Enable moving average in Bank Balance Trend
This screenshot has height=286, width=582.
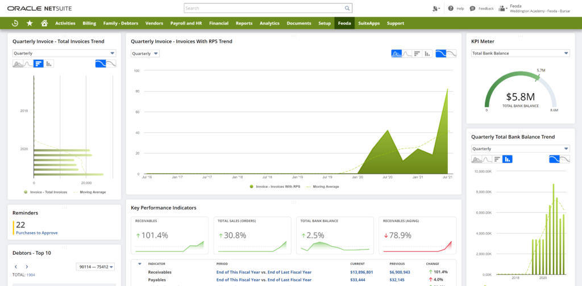coord(555,159)
